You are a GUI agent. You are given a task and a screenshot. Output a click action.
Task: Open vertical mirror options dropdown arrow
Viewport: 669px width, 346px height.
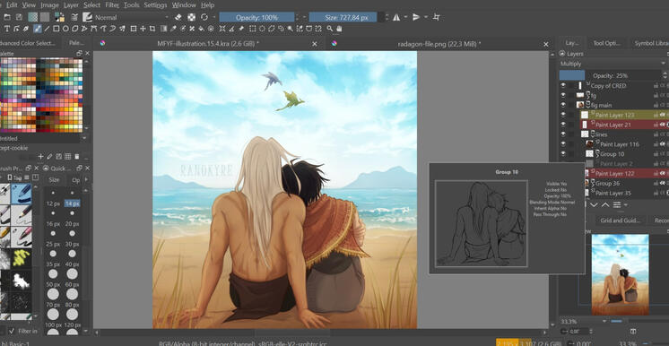pos(425,17)
